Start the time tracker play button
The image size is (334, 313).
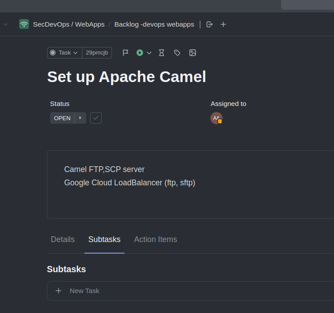[140, 52]
